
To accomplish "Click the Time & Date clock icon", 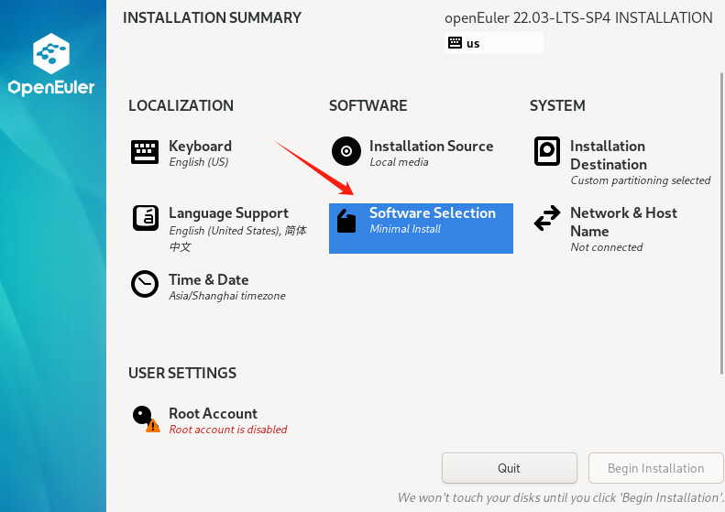I will pyautogui.click(x=145, y=284).
